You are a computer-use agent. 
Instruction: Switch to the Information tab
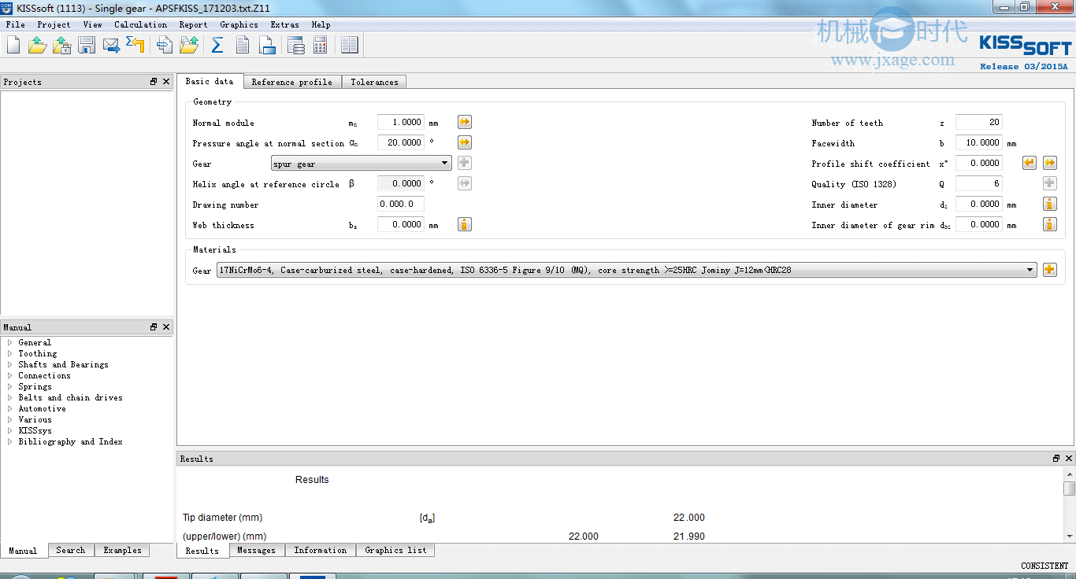pos(321,550)
